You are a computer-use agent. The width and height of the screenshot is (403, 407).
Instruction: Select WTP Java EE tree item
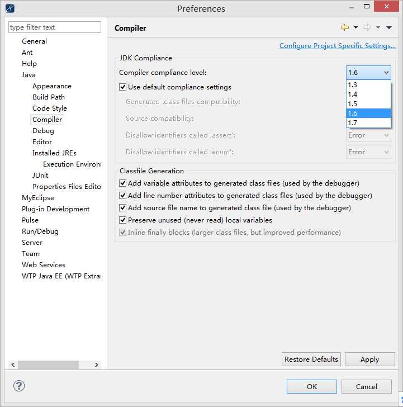tap(61, 276)
